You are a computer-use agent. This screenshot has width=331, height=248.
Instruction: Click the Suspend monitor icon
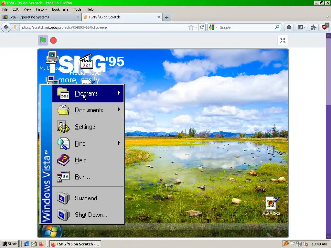(63, 198)
